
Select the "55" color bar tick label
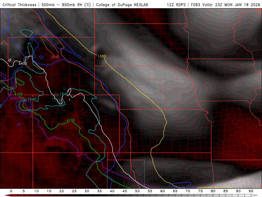150,191
